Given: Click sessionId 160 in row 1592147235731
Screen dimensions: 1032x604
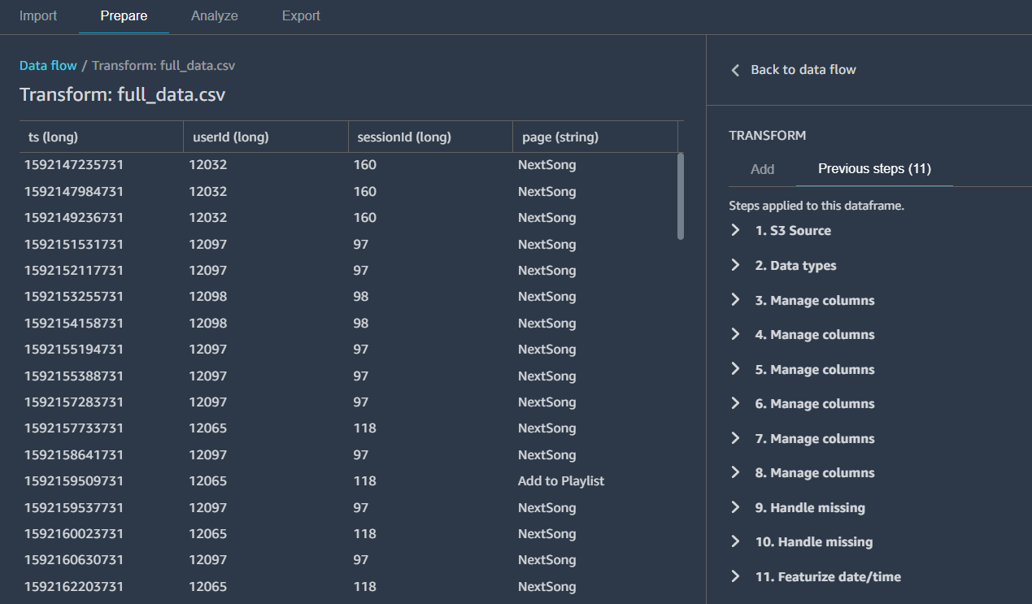Looking at the screenshot, I should pyautogui.click(x=365, y=165).
